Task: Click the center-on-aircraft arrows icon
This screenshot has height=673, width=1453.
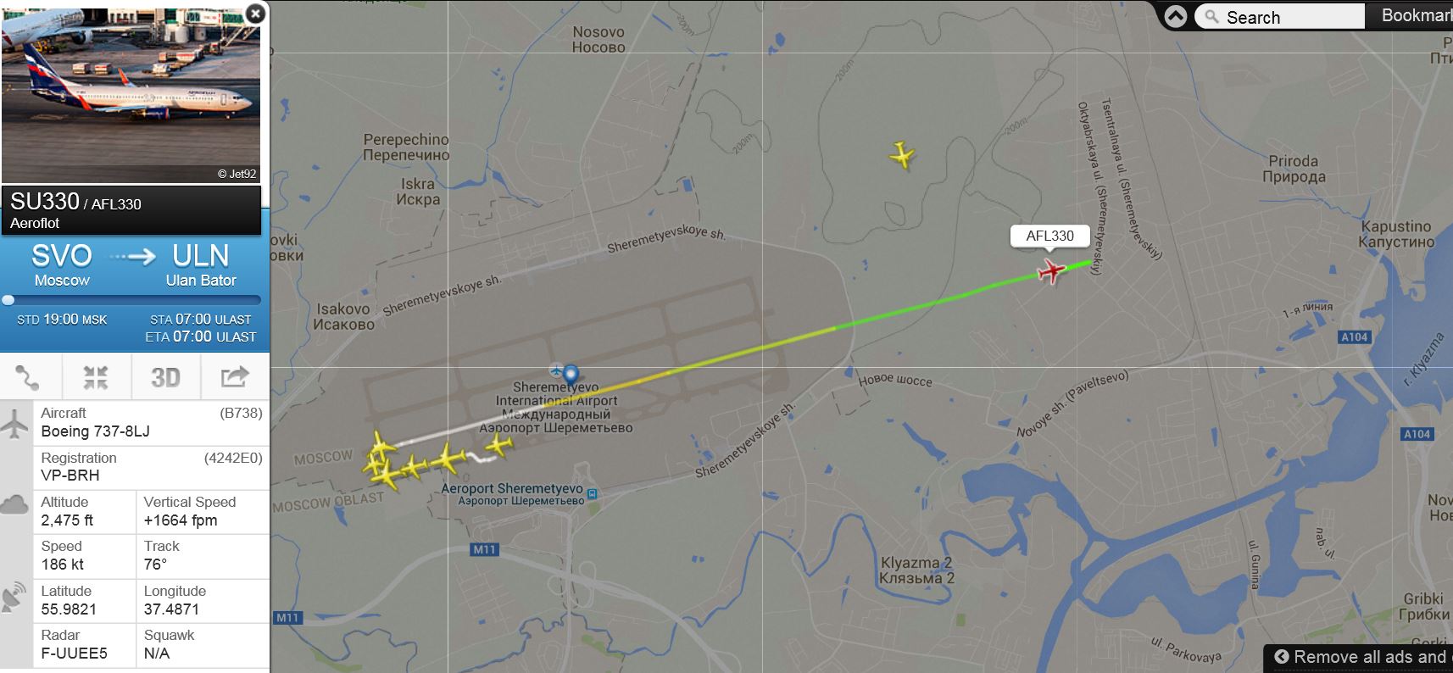Action: pos(96,377)
